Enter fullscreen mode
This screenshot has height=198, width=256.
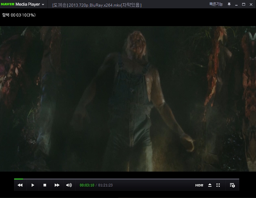[x=218, y=185]
